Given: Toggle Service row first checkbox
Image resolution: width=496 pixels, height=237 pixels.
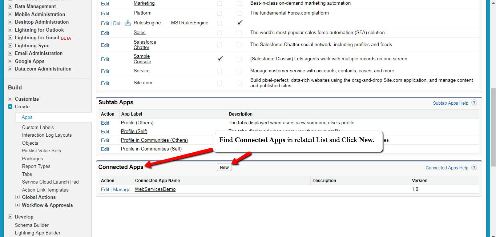Looking at the screenshot, I should tap(219, 71).
